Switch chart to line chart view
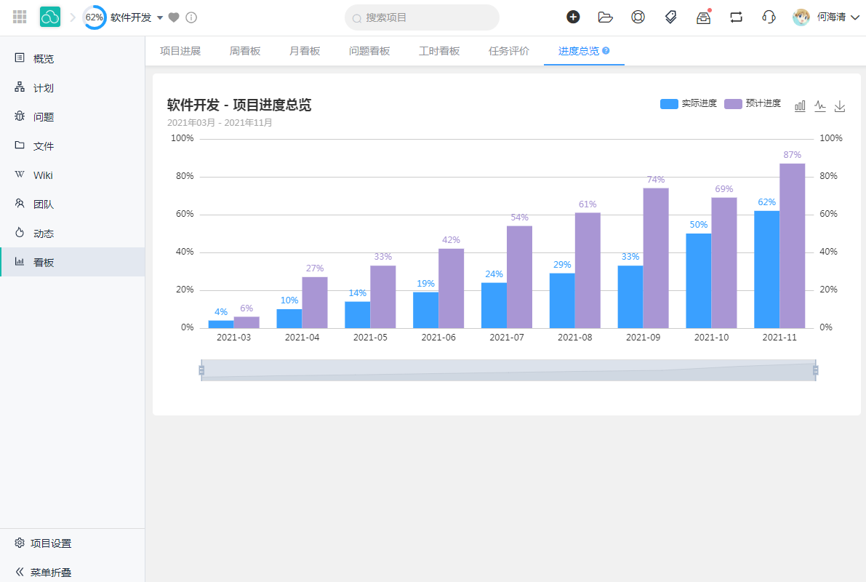 tap(820, 105)
